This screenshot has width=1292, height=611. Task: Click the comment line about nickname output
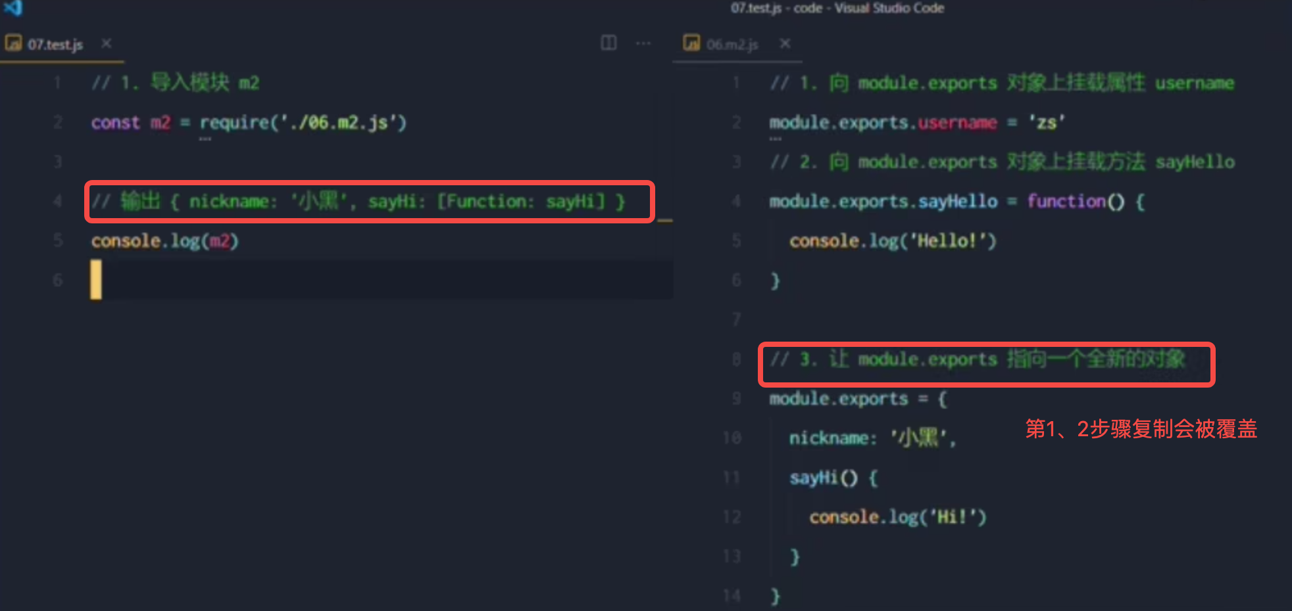point(358,202)
